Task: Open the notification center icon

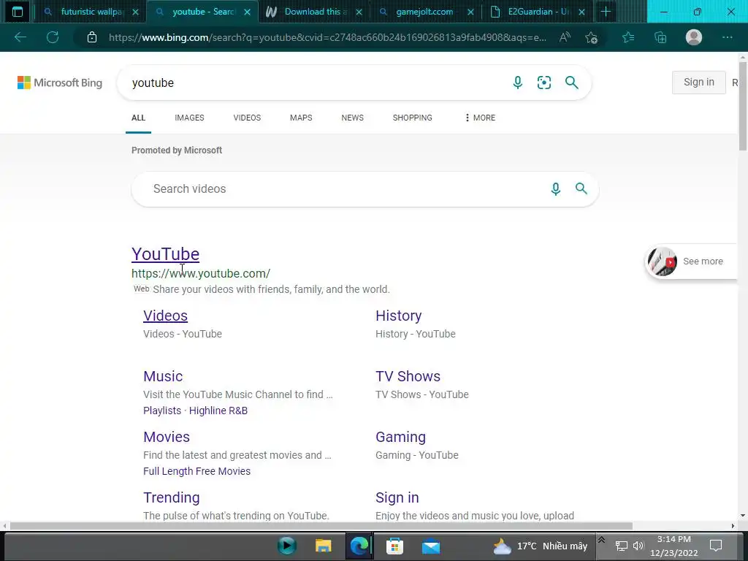Action: tap(716, 546)
